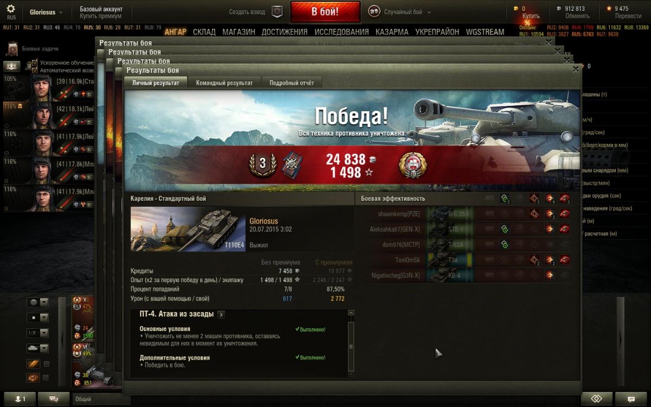Expand the ПТ-4. Атака из засады arrow
The height and width of the screenshot is (407, 651).
[x=221, y=314]
